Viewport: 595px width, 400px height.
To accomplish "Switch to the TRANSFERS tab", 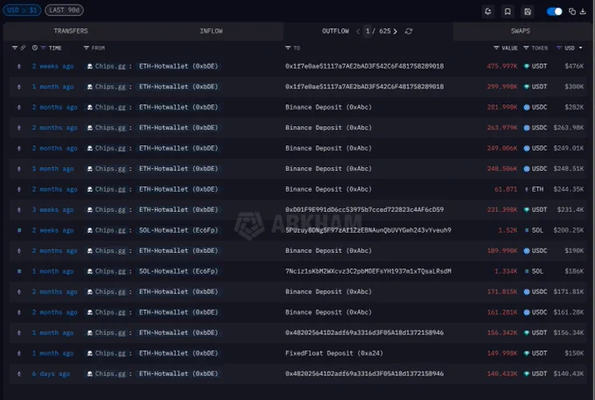I will point(71,32).
